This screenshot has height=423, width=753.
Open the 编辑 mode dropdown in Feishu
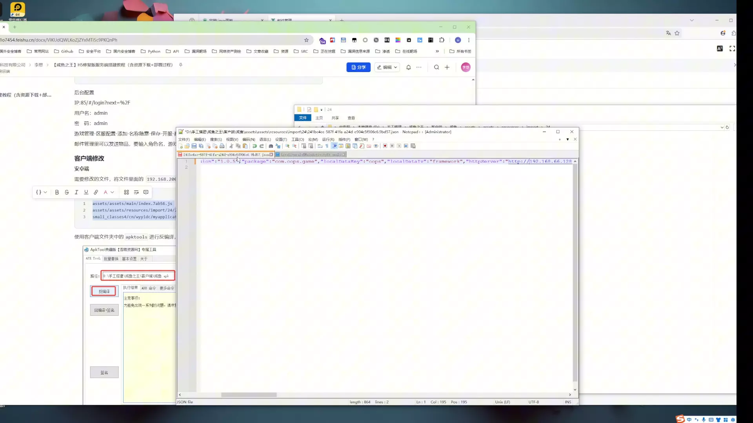point(387,67)
